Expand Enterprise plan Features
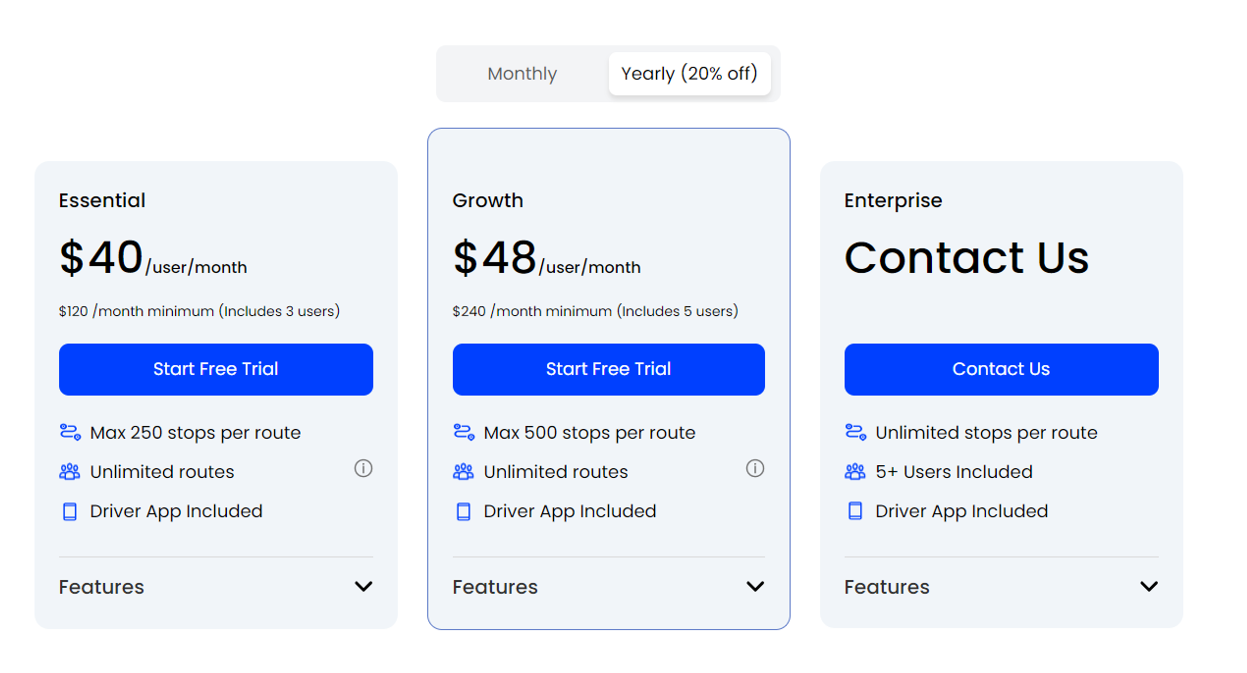 (1001, 586)
